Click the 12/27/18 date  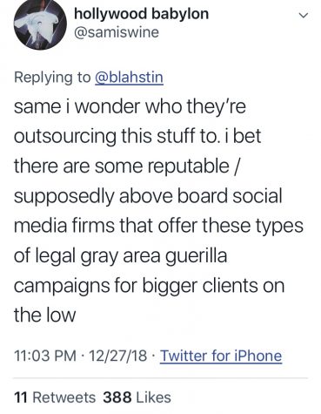118,356
